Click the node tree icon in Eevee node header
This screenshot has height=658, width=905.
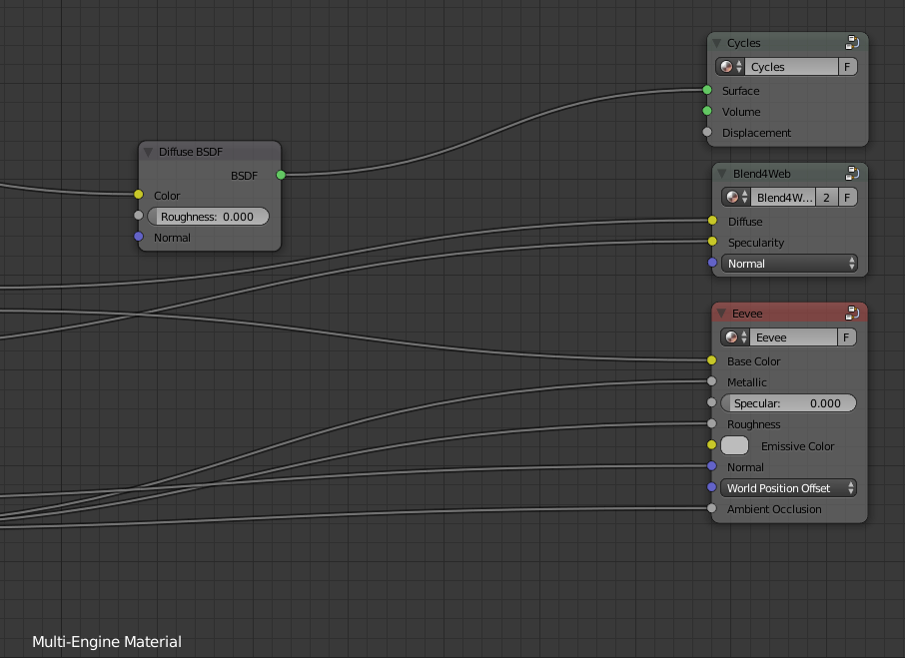point(852,313)
